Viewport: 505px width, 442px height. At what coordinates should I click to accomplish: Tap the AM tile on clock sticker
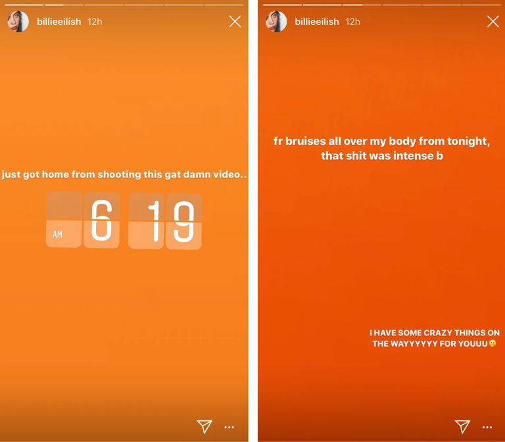64,220
